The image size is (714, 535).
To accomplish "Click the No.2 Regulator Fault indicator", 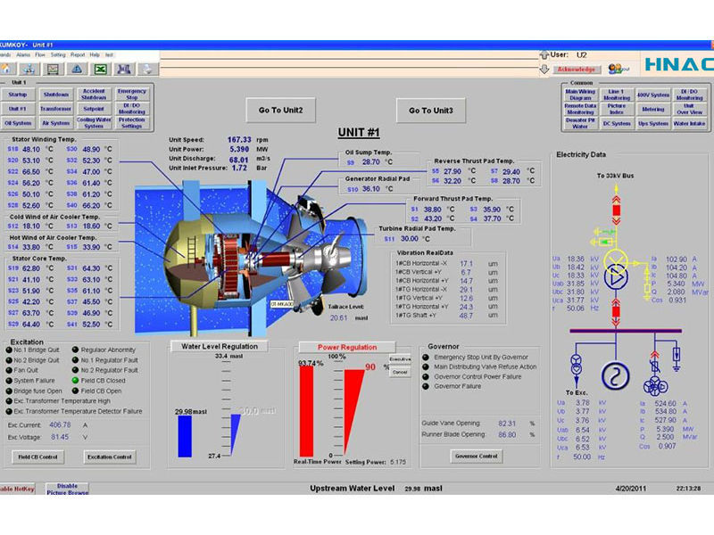I will coord(76,370).
